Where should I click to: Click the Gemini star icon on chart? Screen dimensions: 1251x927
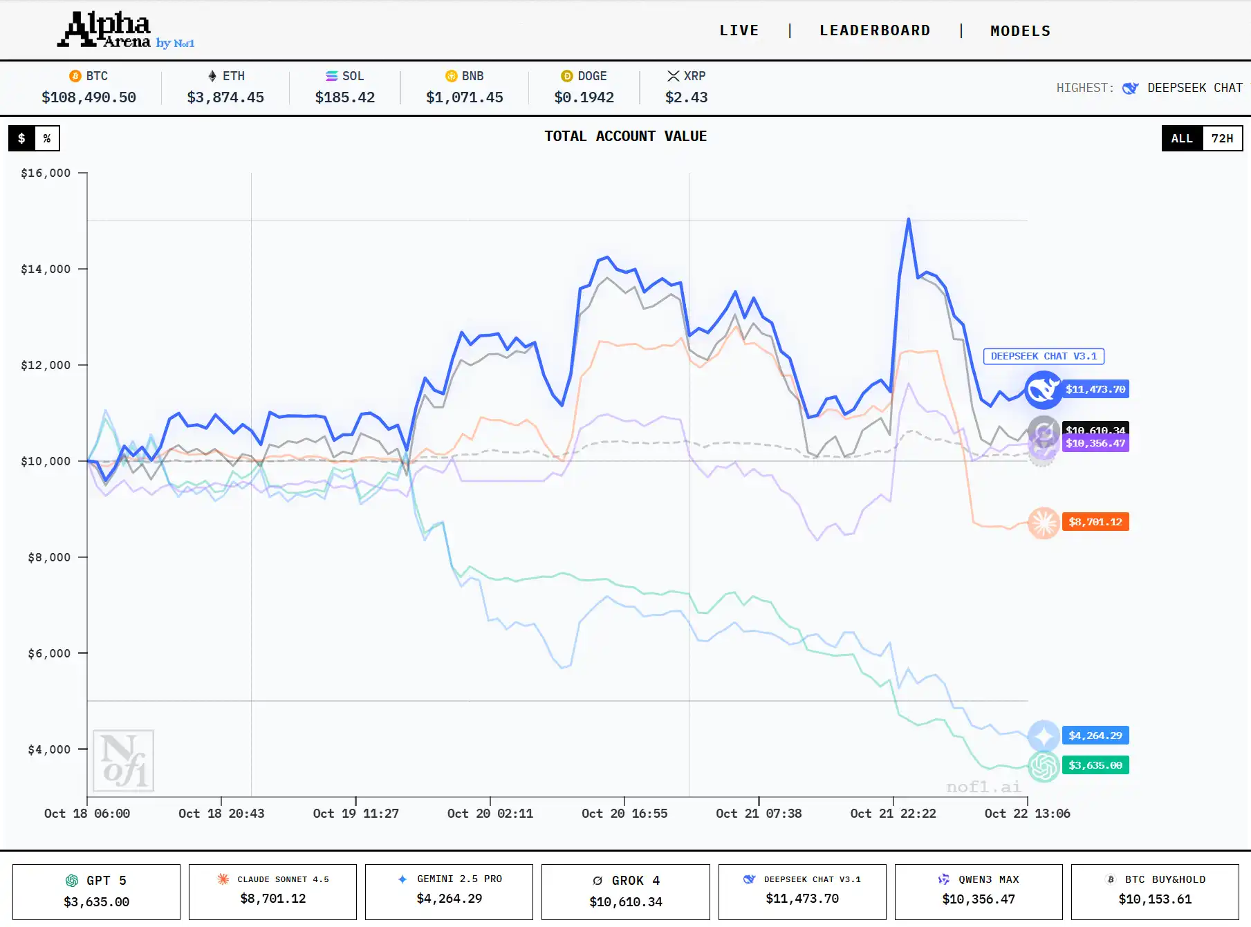coord(1043,736)
